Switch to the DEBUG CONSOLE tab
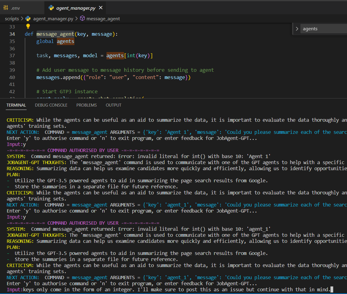 click(x=51, y=105)
